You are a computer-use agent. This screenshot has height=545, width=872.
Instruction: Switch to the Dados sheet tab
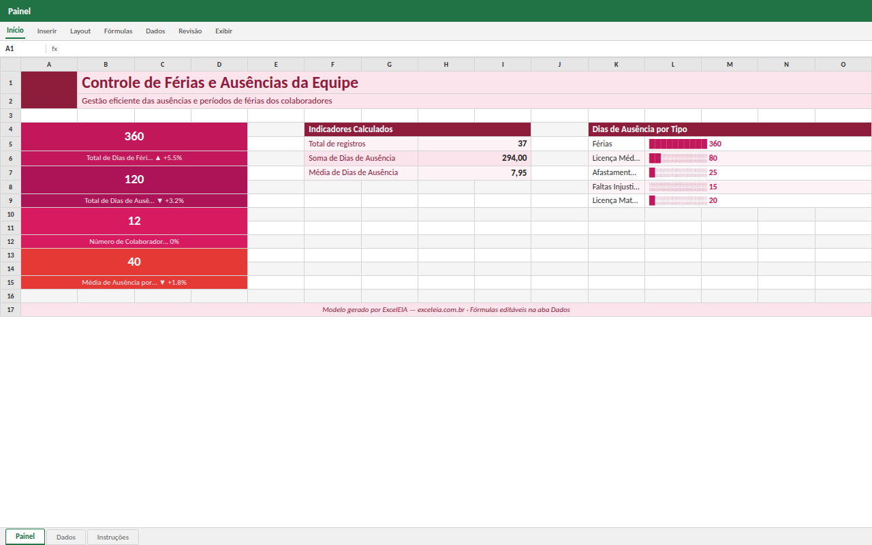[x=66, y=538]
